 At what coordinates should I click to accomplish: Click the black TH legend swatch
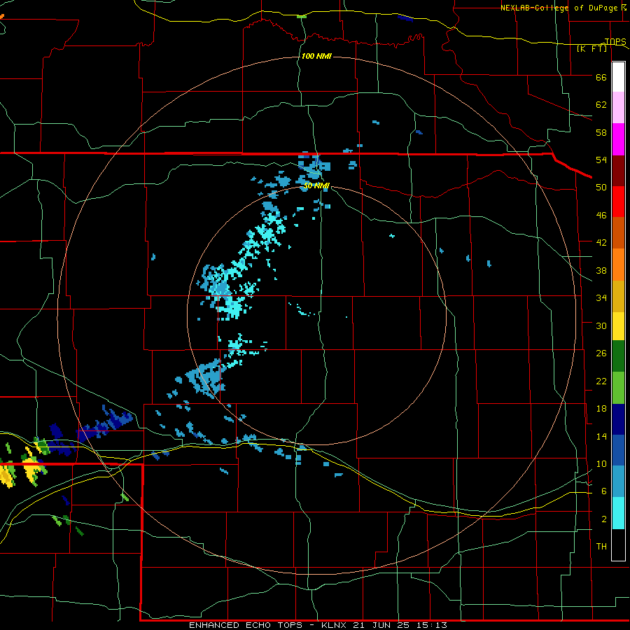(618, 545)
